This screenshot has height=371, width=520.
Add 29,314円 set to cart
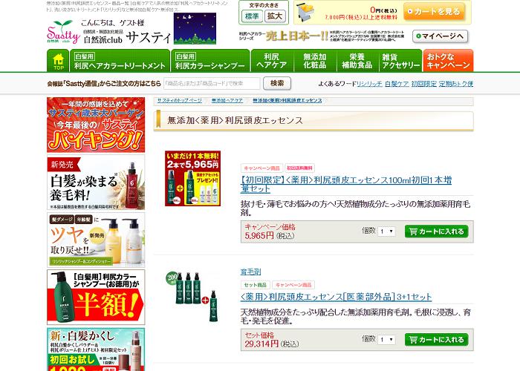437,340
